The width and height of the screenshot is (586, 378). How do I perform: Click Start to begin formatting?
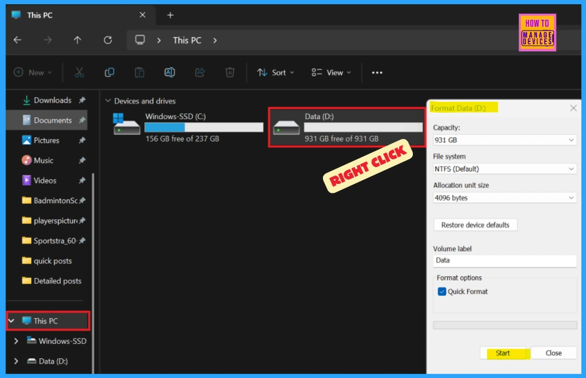click(503, 353)
